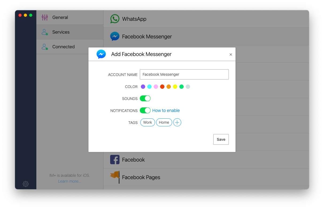Pick the red color swatch
This screenshot has width=324, height=209.
tap(162, 87)
